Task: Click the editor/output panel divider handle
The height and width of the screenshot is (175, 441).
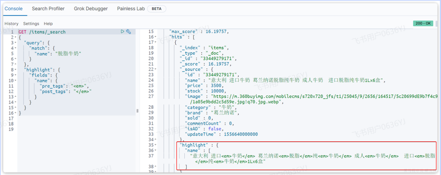Action: [137, 111]
